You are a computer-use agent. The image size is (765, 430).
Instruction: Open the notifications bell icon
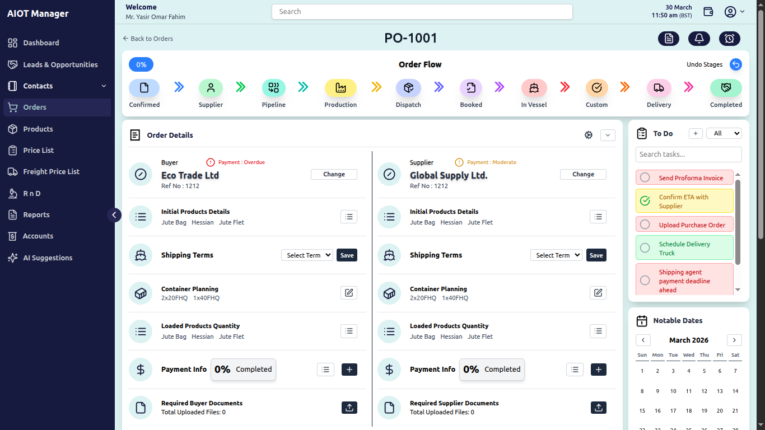(699, 39)
